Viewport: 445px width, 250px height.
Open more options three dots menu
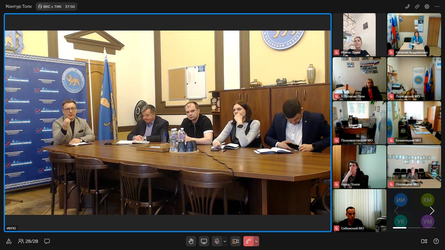437,6
